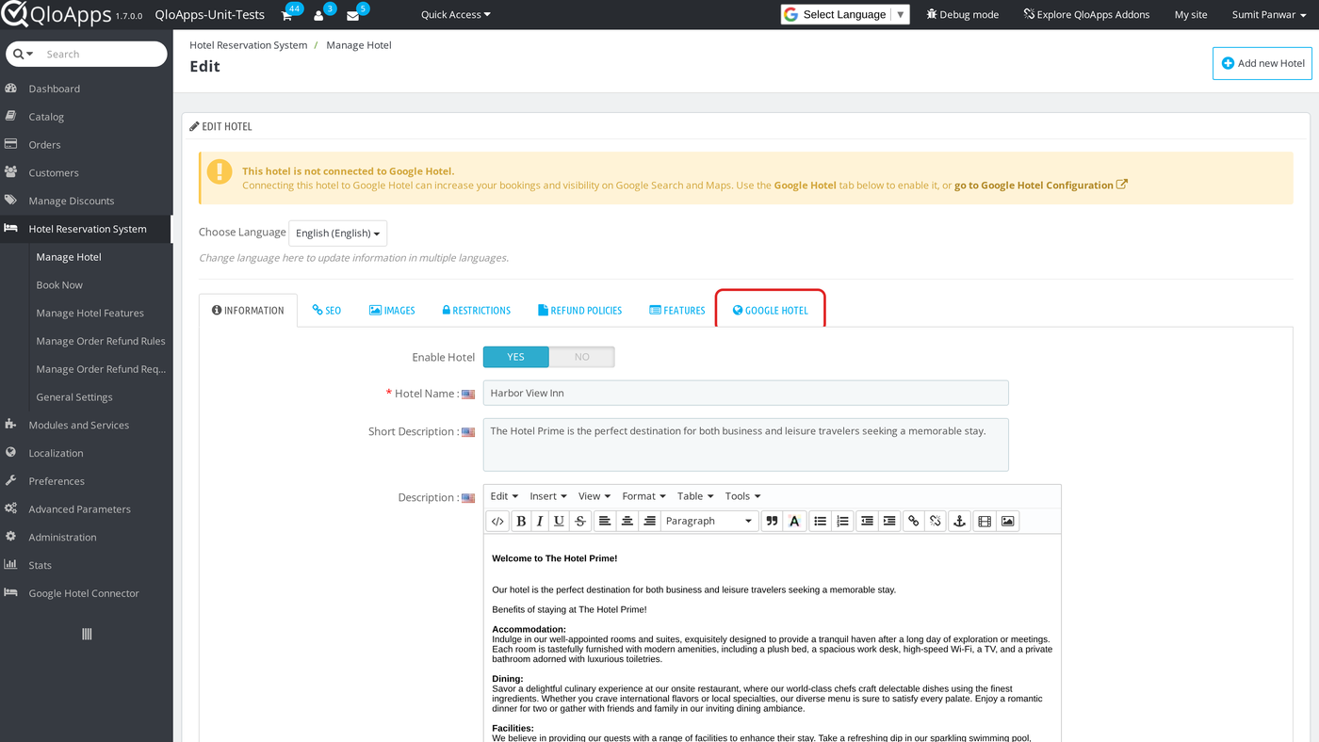Switch to the Restrictions tab
Viewport: 1319px width, 742px height.
[477, 311]
